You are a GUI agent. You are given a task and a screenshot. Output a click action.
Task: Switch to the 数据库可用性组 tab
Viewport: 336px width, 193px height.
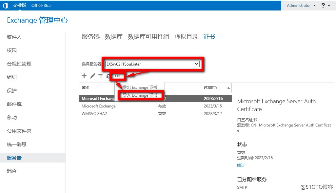pyautogui.click(x=148, y=37)
